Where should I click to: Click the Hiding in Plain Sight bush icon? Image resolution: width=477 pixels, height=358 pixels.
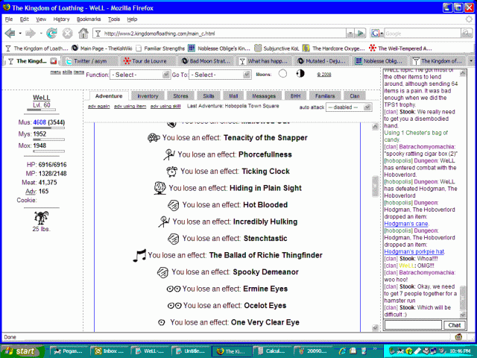tap(159, 188)
